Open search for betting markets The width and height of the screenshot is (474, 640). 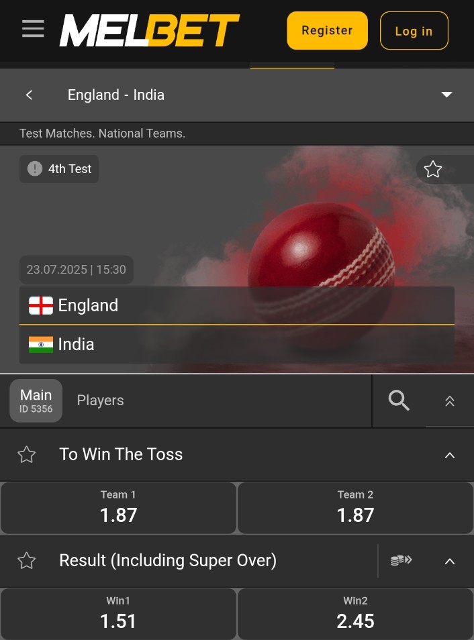tap(399, 401)
